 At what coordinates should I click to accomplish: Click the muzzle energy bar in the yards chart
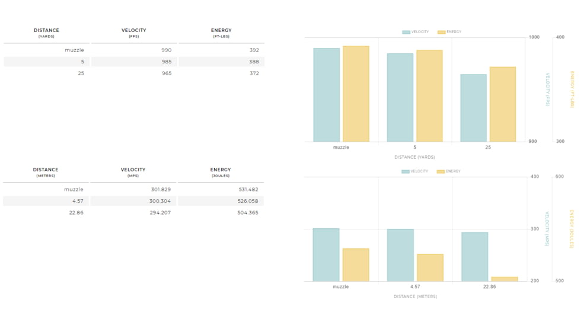pos(356,94)
